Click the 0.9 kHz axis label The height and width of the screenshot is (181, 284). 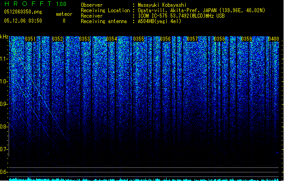[4, 104]
